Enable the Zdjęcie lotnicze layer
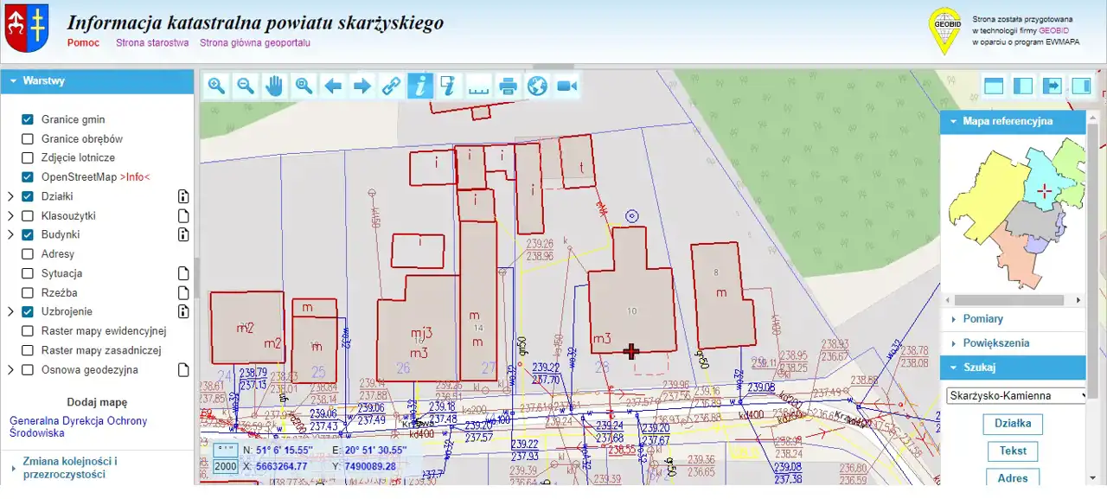 (x=28, y=158)
